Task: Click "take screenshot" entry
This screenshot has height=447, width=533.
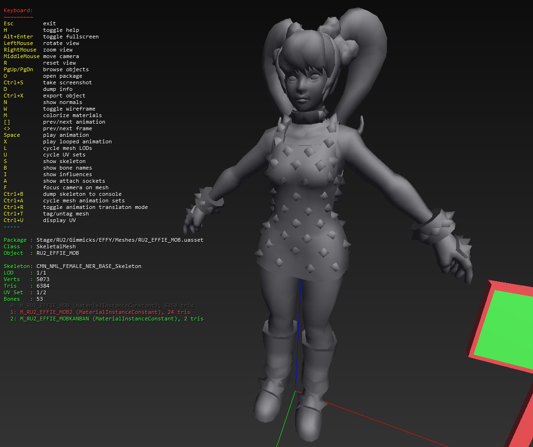Action: (x=68, y=82)
